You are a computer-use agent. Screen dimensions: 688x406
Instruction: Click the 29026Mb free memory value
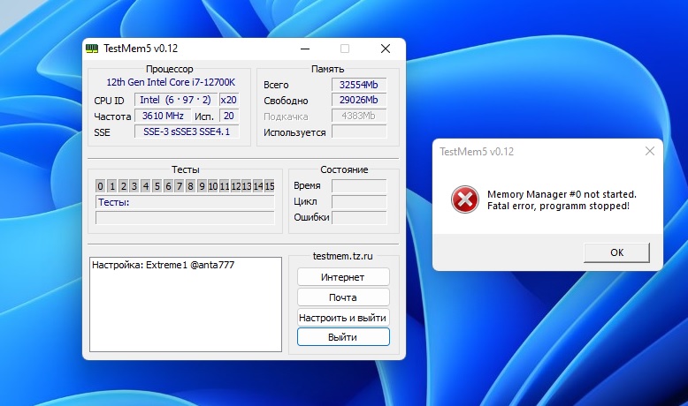click(359, 100)
